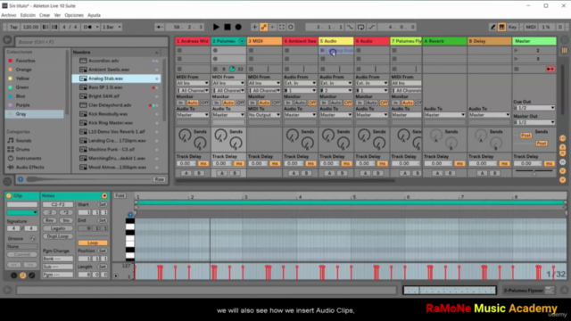The height and width of the screenshot is (321, 571).
Task: Click the Master Stop All Clips button
Action: tap(517, 69)
